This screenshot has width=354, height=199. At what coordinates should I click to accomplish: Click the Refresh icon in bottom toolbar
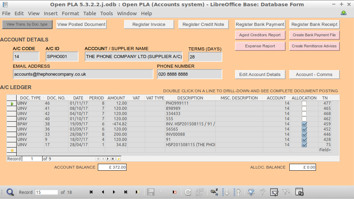point(188,192)
